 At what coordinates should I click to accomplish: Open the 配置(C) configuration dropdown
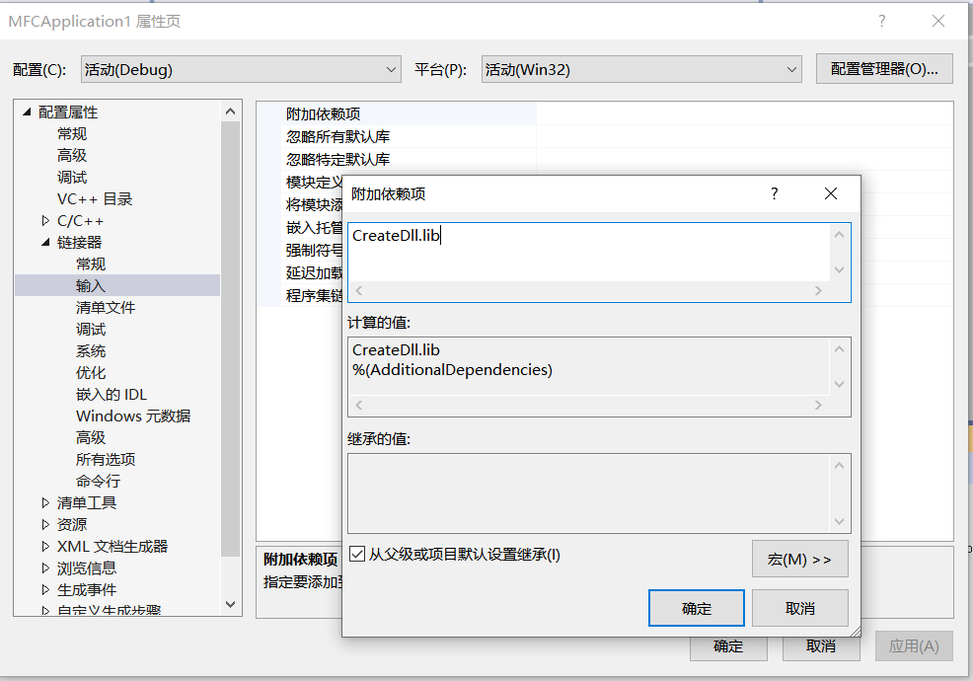(x=240, y=69)
